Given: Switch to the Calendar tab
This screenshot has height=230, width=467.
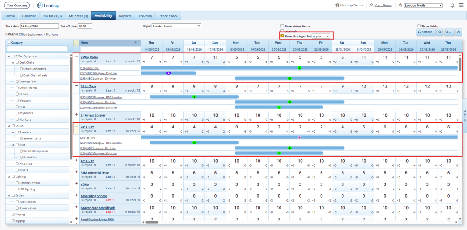Looking at the screenshot, I should point(29,16).
